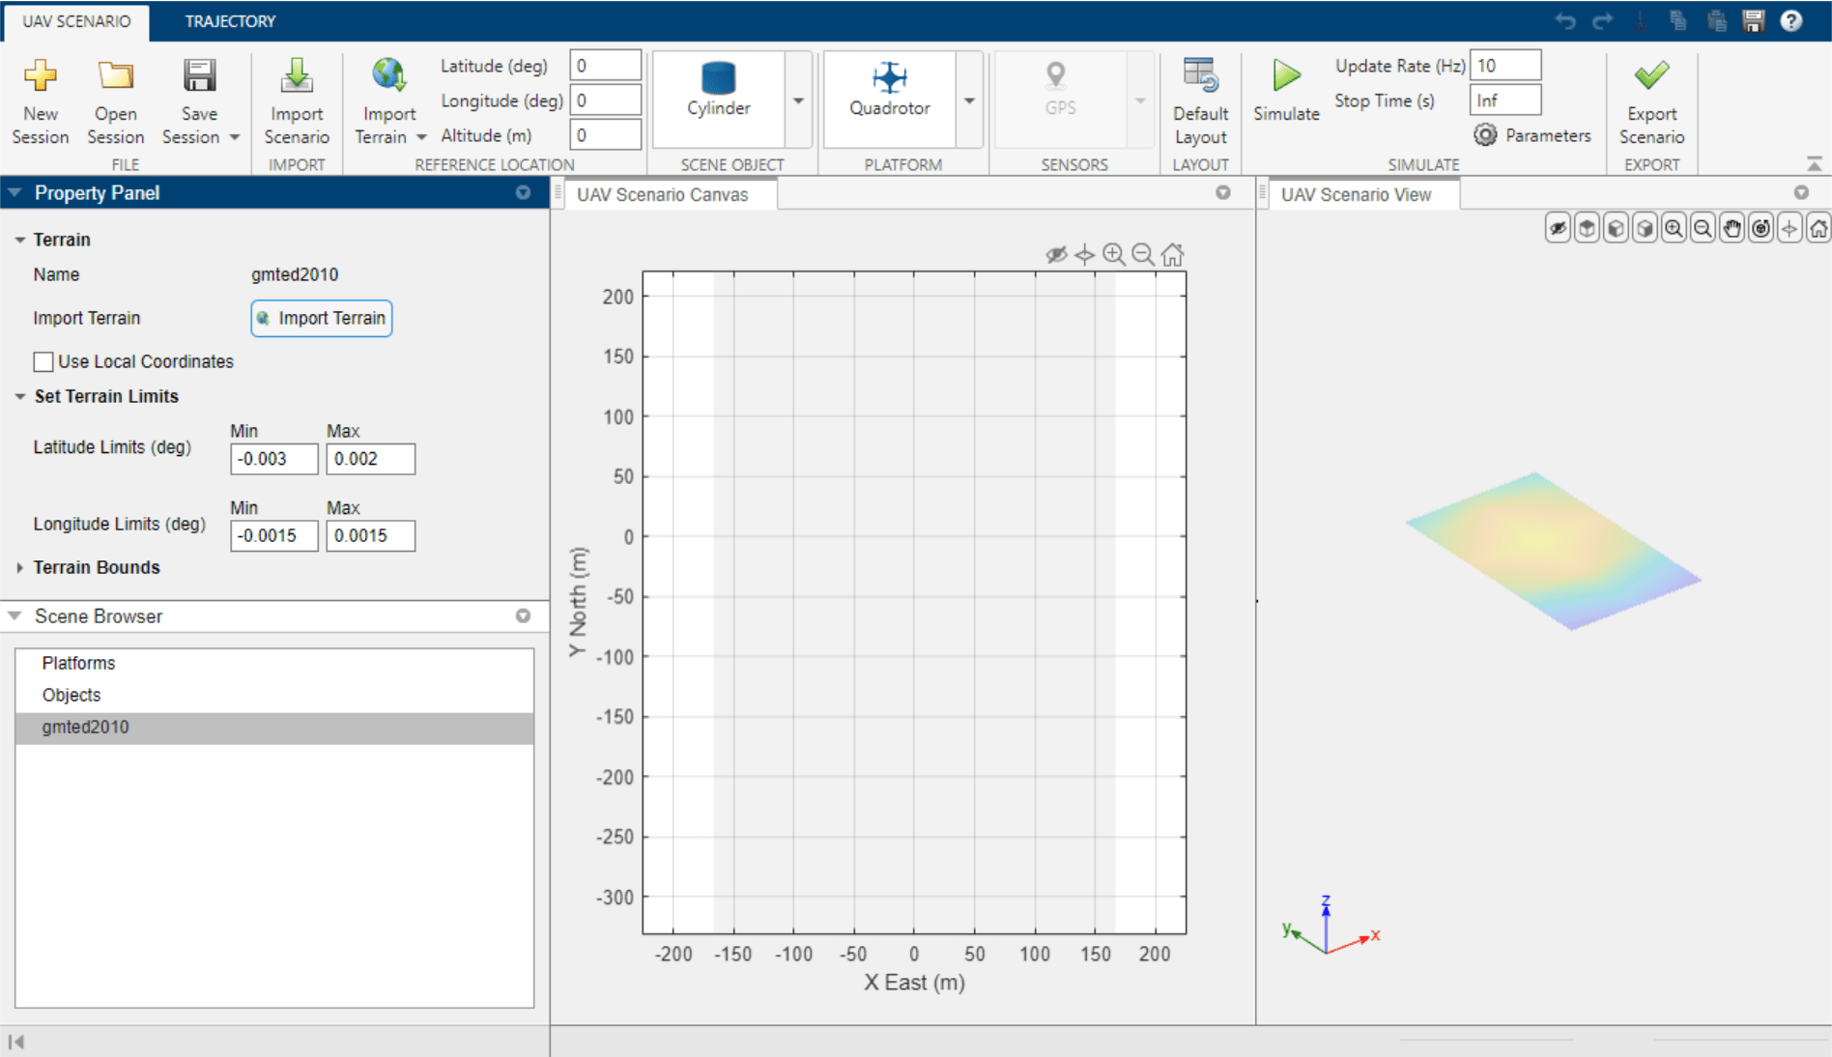
Task: Open simulation Parameters gear
Action: [x=1485, y=135]
